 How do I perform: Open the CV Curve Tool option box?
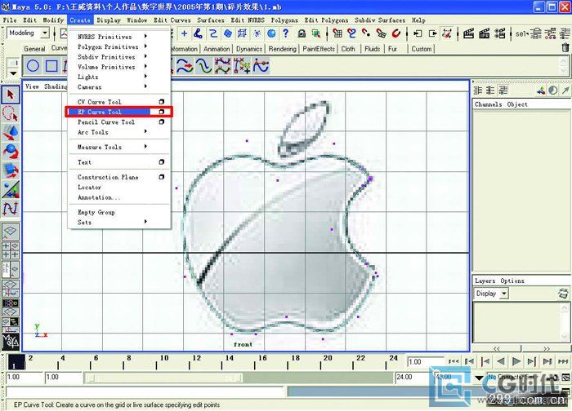pyautogui.click(x=161, y=102)
